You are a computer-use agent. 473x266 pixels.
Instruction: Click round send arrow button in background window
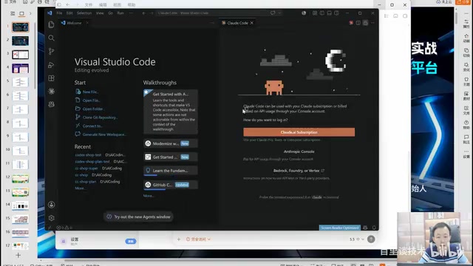pos(371,239)
